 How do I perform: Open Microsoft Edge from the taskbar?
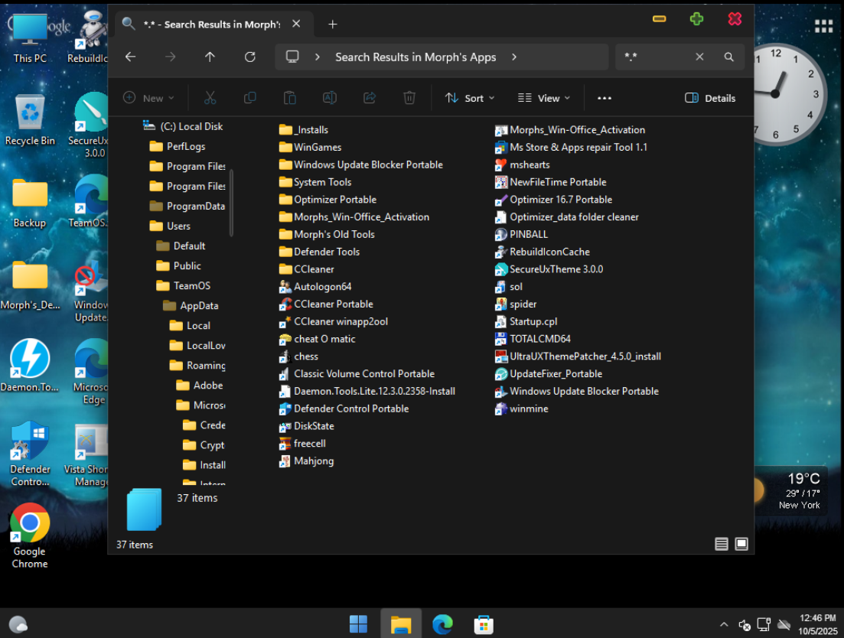pyautogui.click(x=442, y=624)
